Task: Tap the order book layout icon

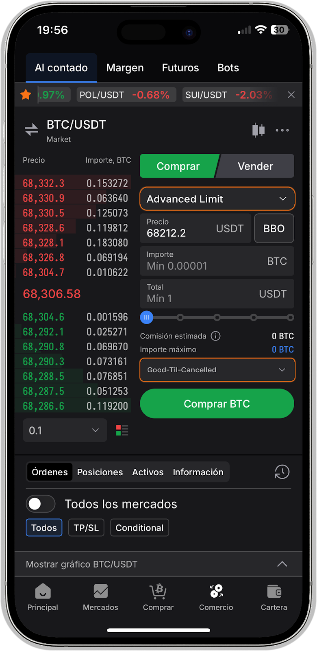Action: 122,430
